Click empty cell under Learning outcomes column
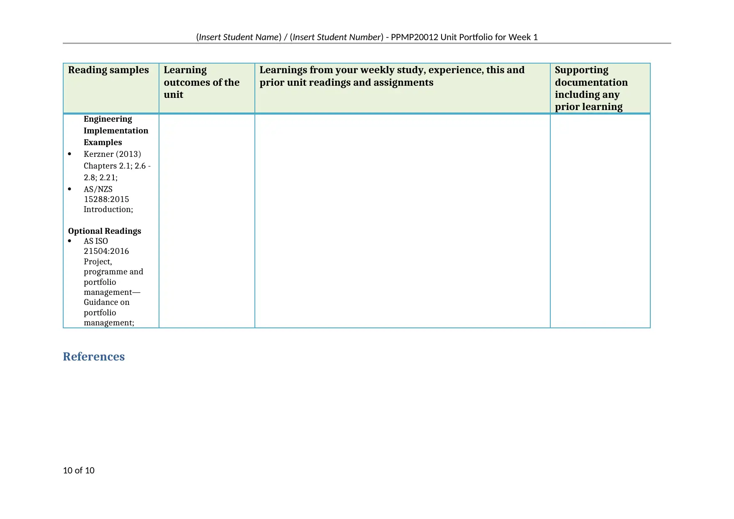 [x=207, y=221]
